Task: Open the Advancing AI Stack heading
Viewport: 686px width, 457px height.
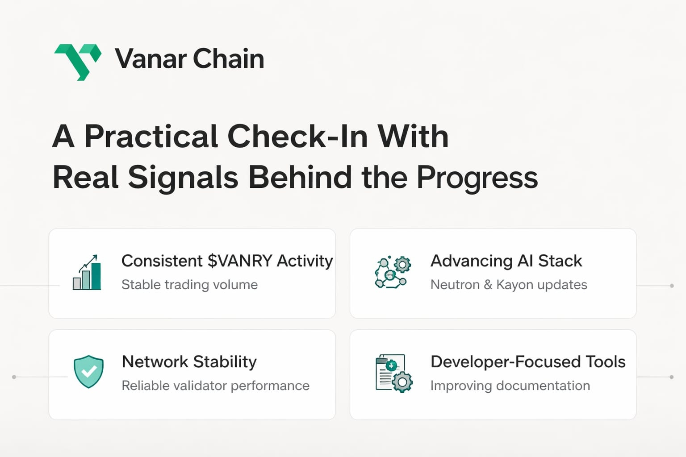Action: pos(506,261)
